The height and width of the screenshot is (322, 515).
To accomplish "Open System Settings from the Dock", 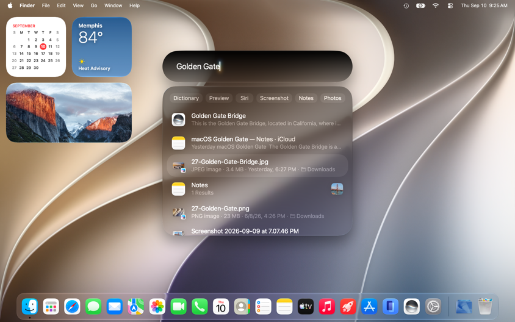I will [x=433, y=307].
